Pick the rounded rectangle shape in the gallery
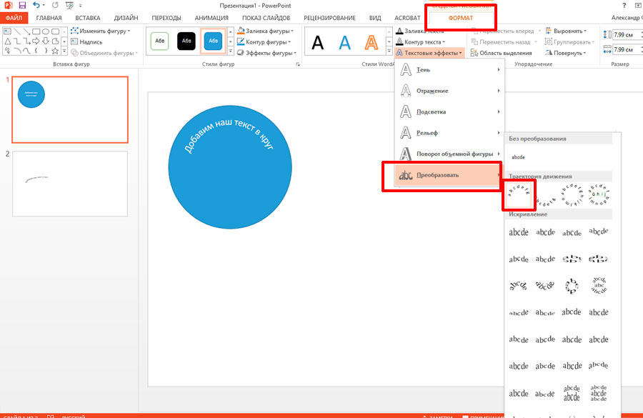 coord(55,31)
